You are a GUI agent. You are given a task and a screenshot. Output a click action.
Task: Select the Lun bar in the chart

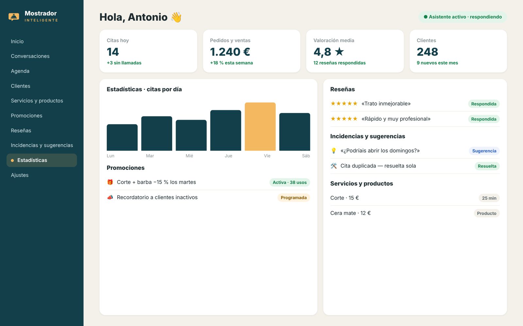coord(122,137)
